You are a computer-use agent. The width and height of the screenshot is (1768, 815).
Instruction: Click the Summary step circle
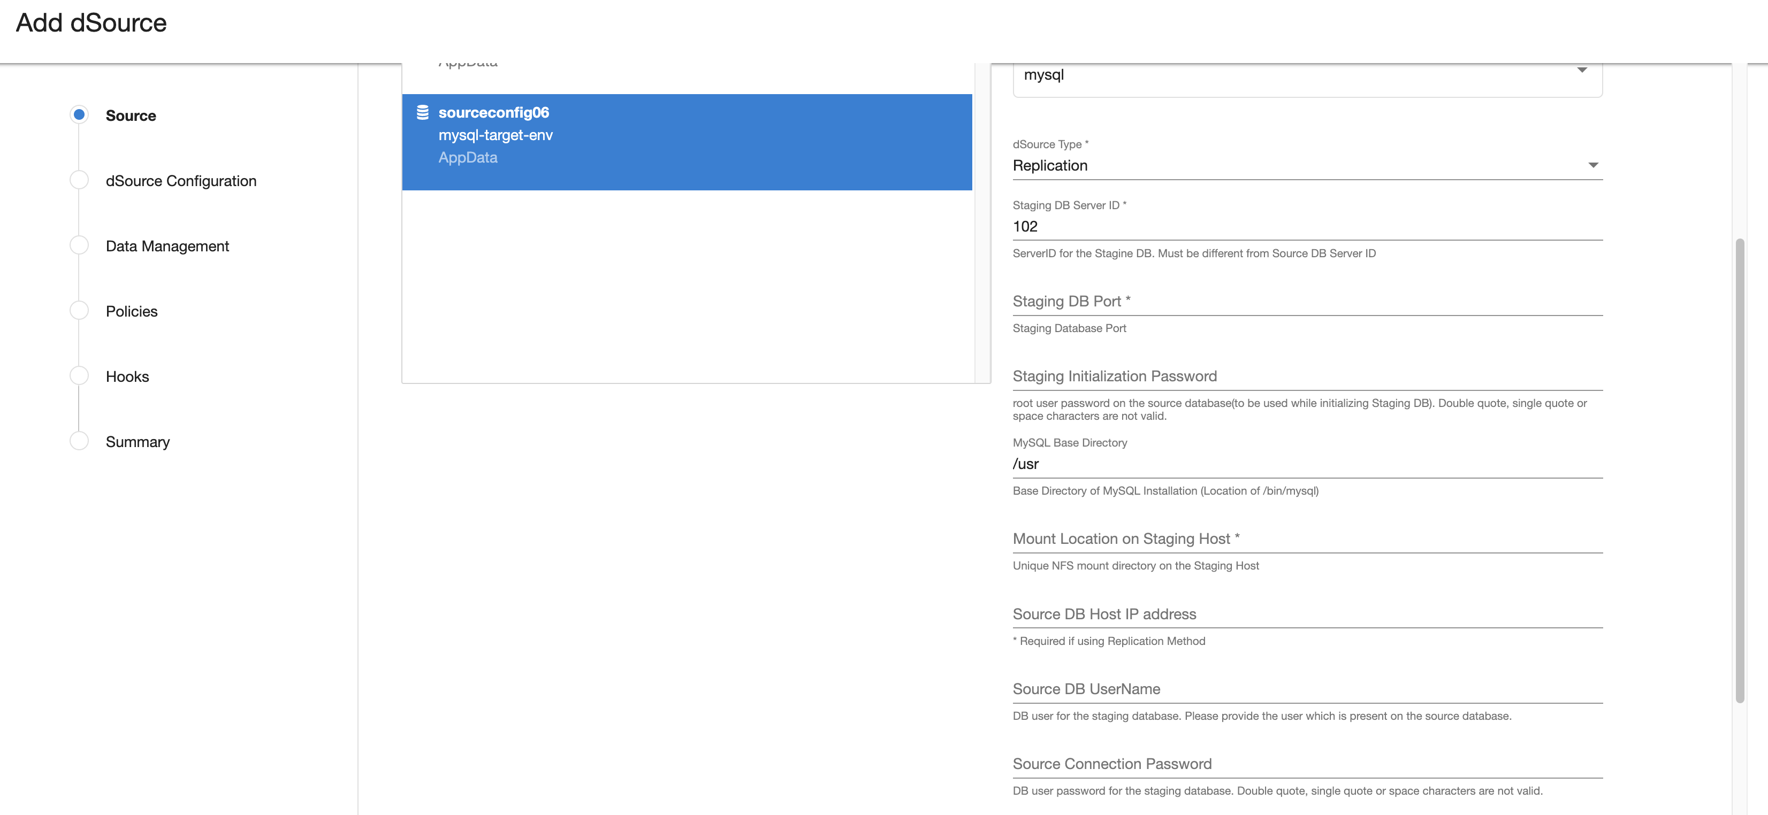click(79, 441)
